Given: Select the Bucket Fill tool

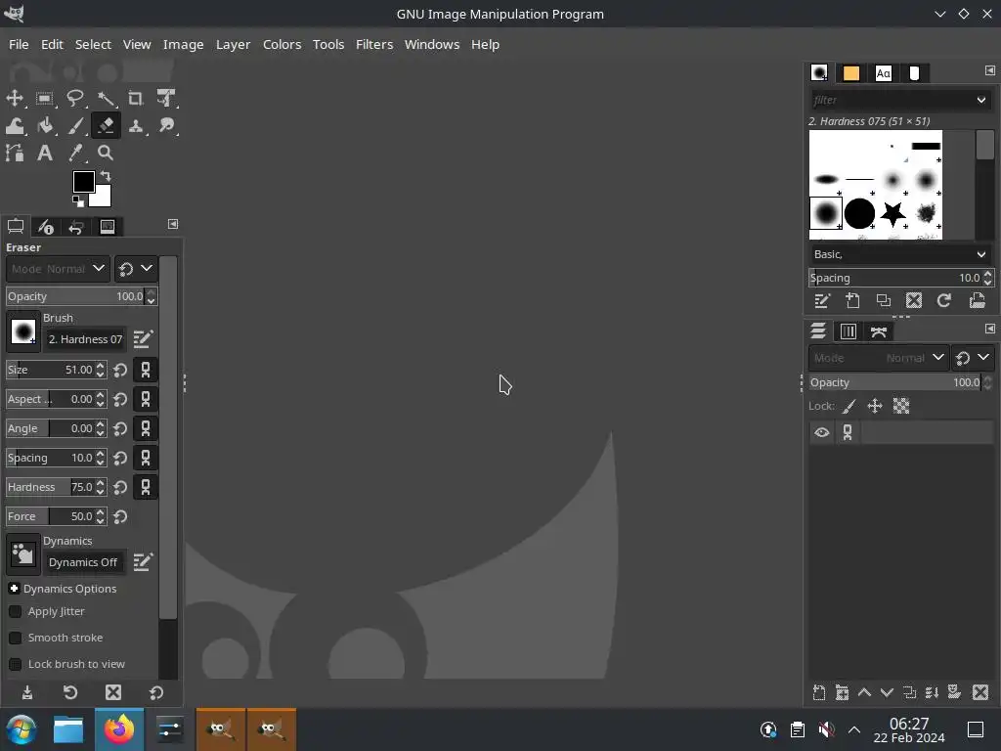Looking at the screenshot, I should [x=45, y=126].
